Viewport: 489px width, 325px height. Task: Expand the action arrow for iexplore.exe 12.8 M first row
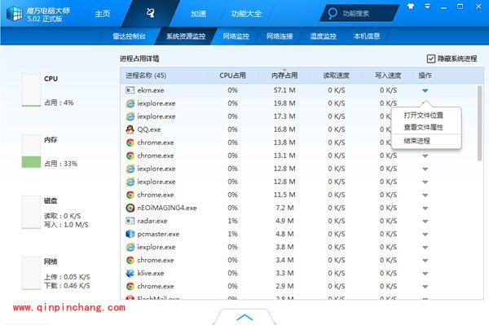click(x=425, y=169)
